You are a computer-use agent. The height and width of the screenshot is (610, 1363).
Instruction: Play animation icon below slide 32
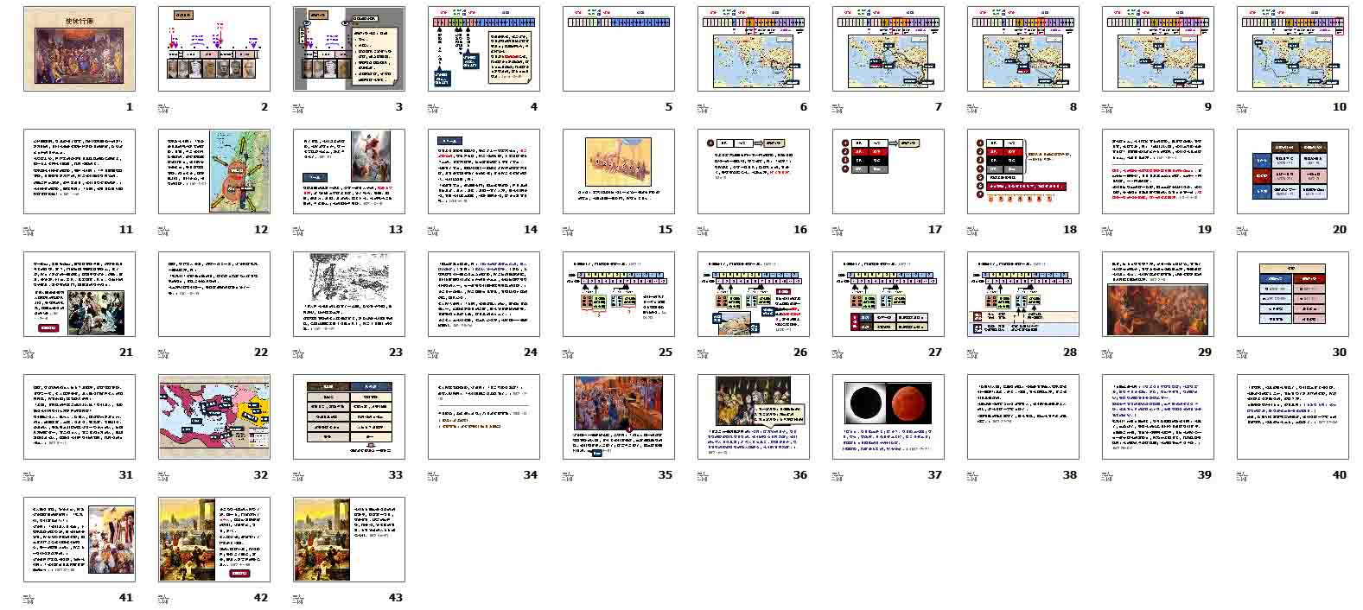[x=163, y=476]
